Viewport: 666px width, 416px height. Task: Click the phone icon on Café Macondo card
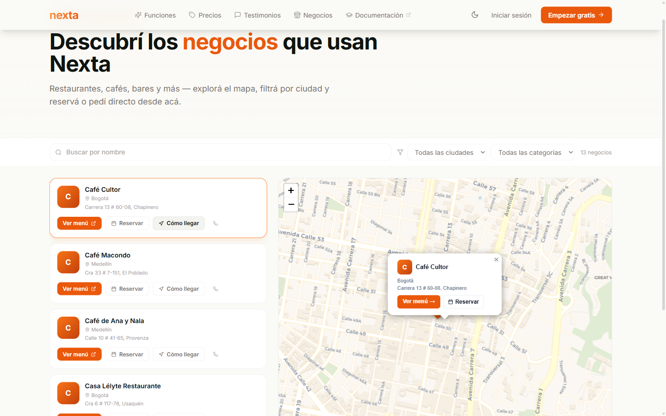click(216, 289)
